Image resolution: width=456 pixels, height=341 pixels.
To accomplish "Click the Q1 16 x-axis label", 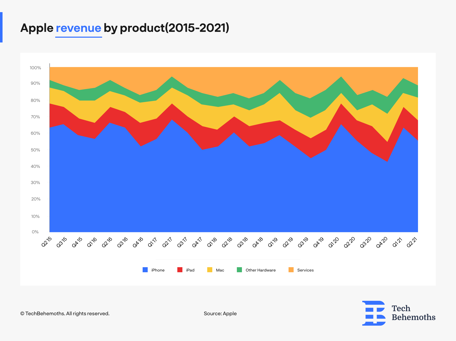I will [92, 242].
